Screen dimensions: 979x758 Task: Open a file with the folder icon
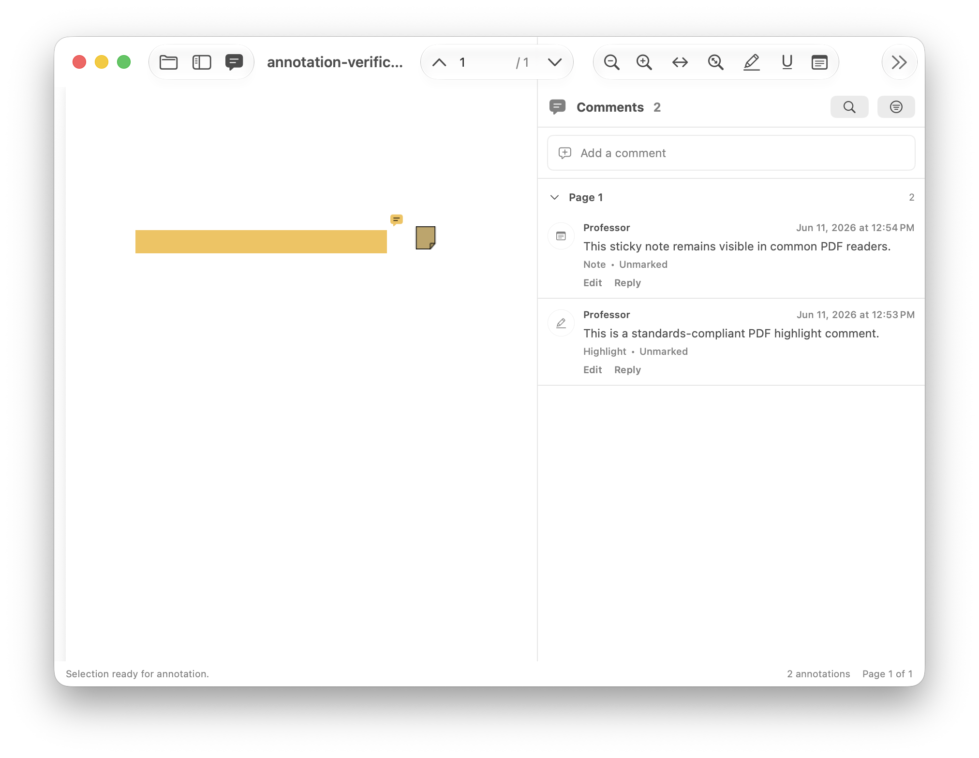click(x=168, y=62)
